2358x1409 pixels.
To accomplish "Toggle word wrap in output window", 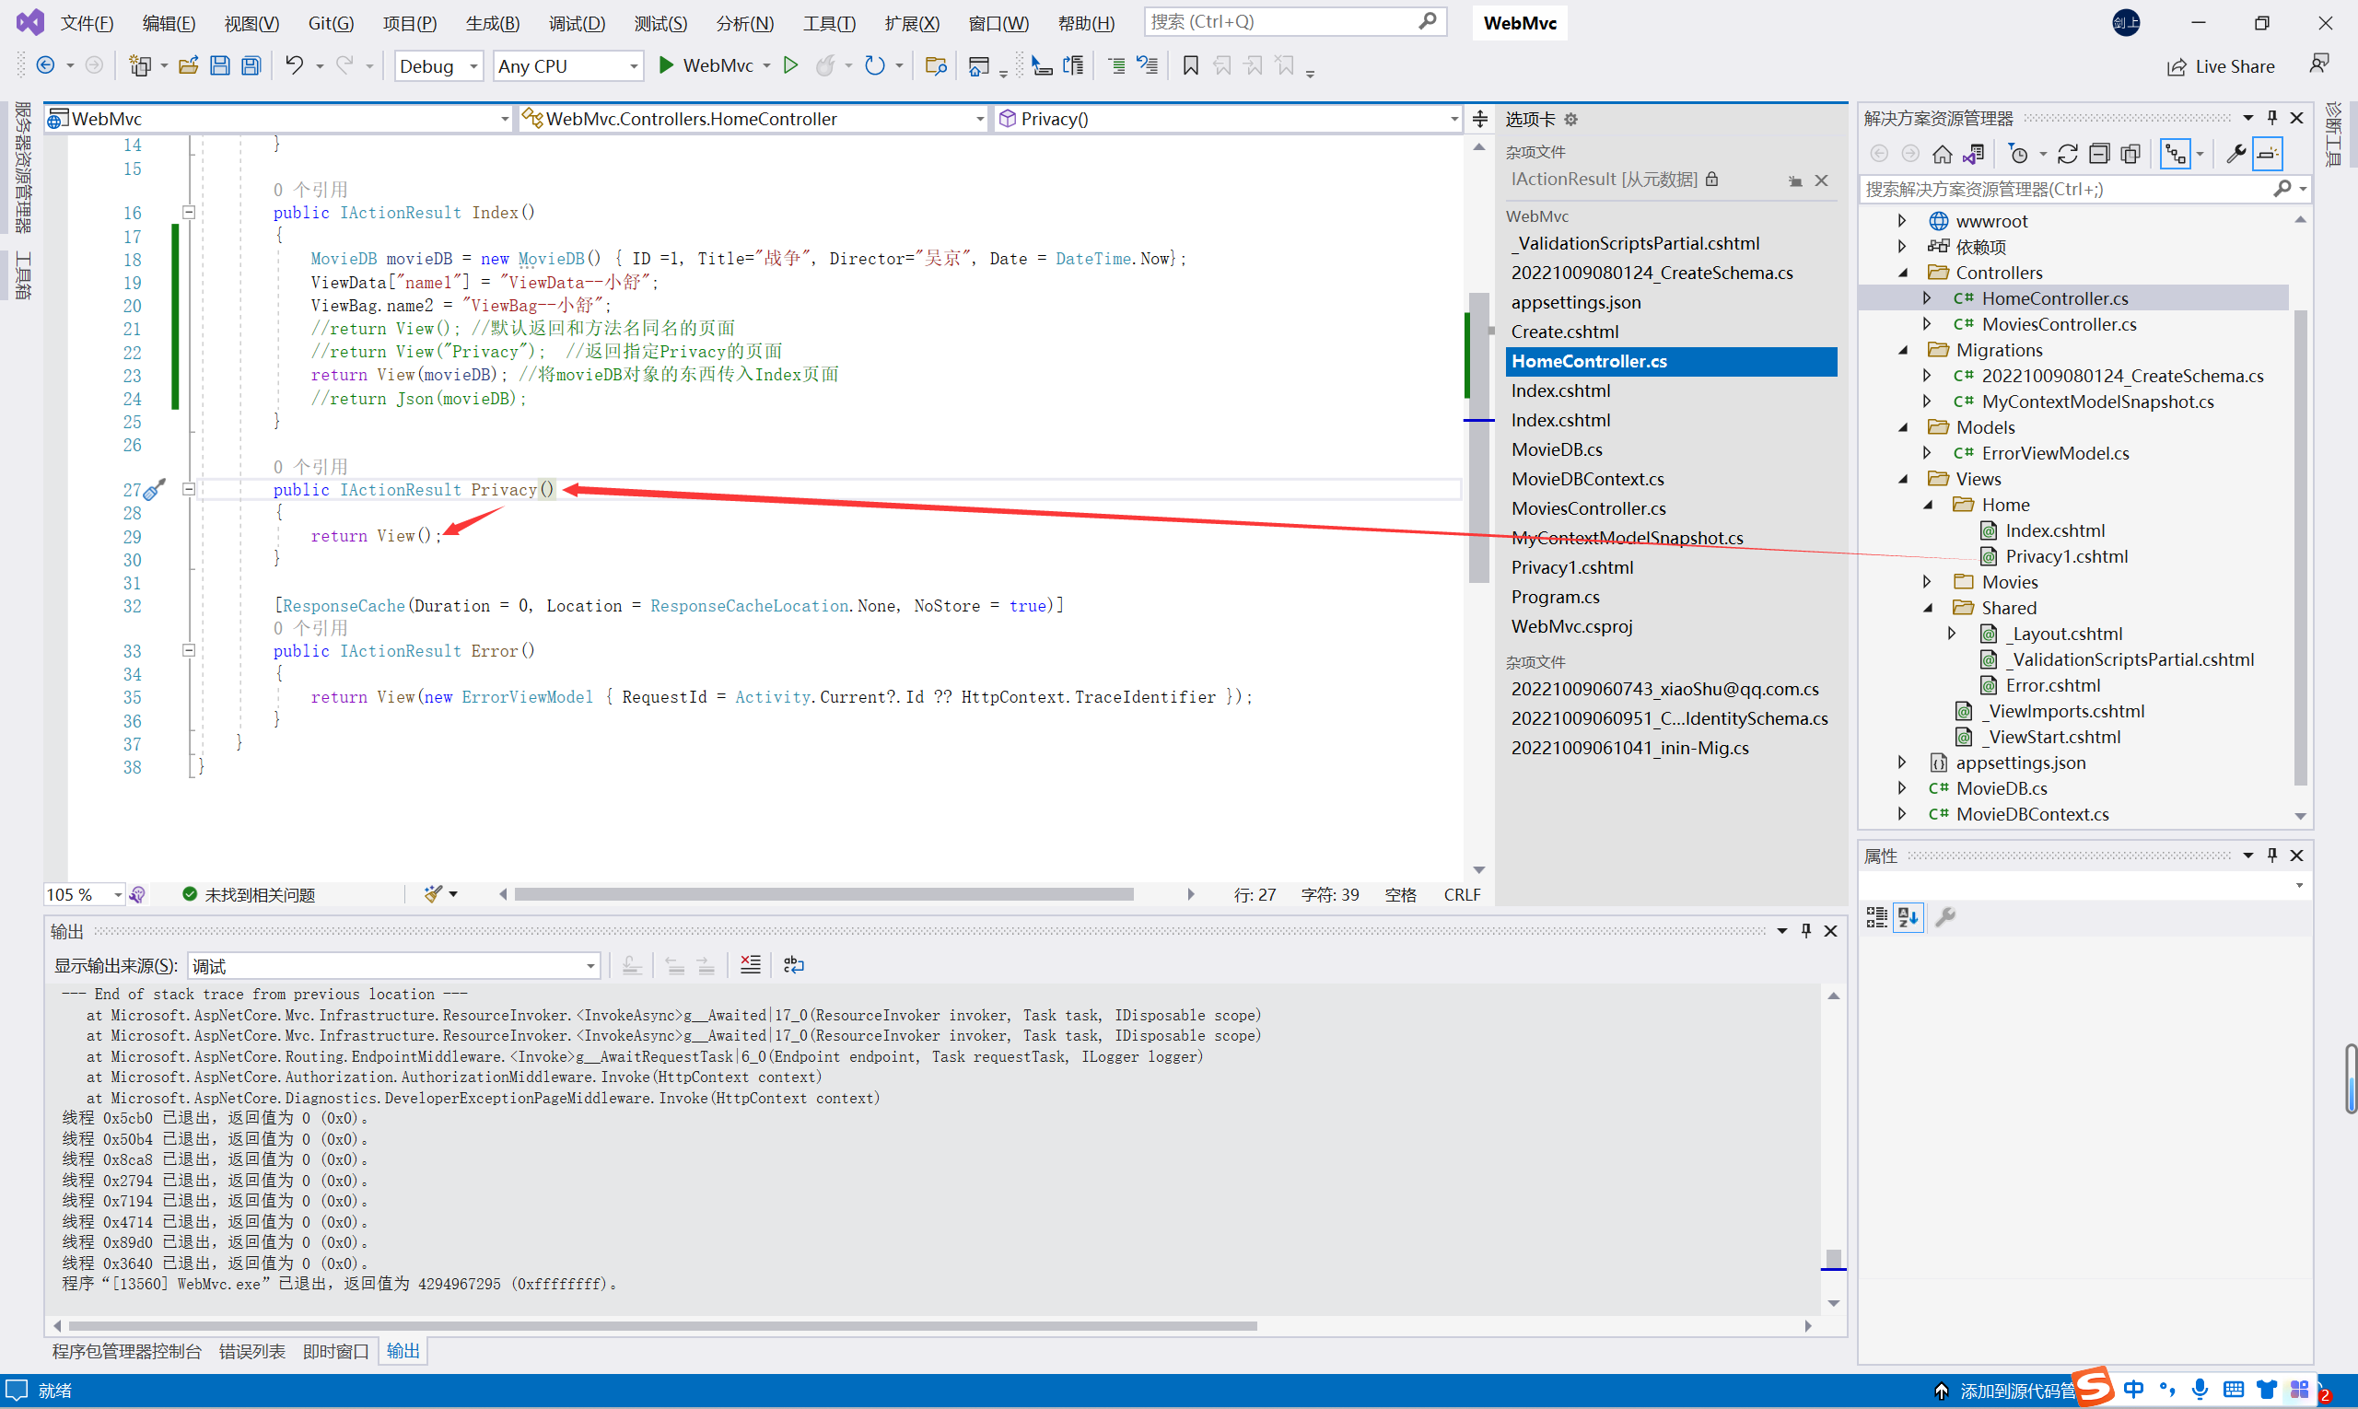I will pos(794,966).
